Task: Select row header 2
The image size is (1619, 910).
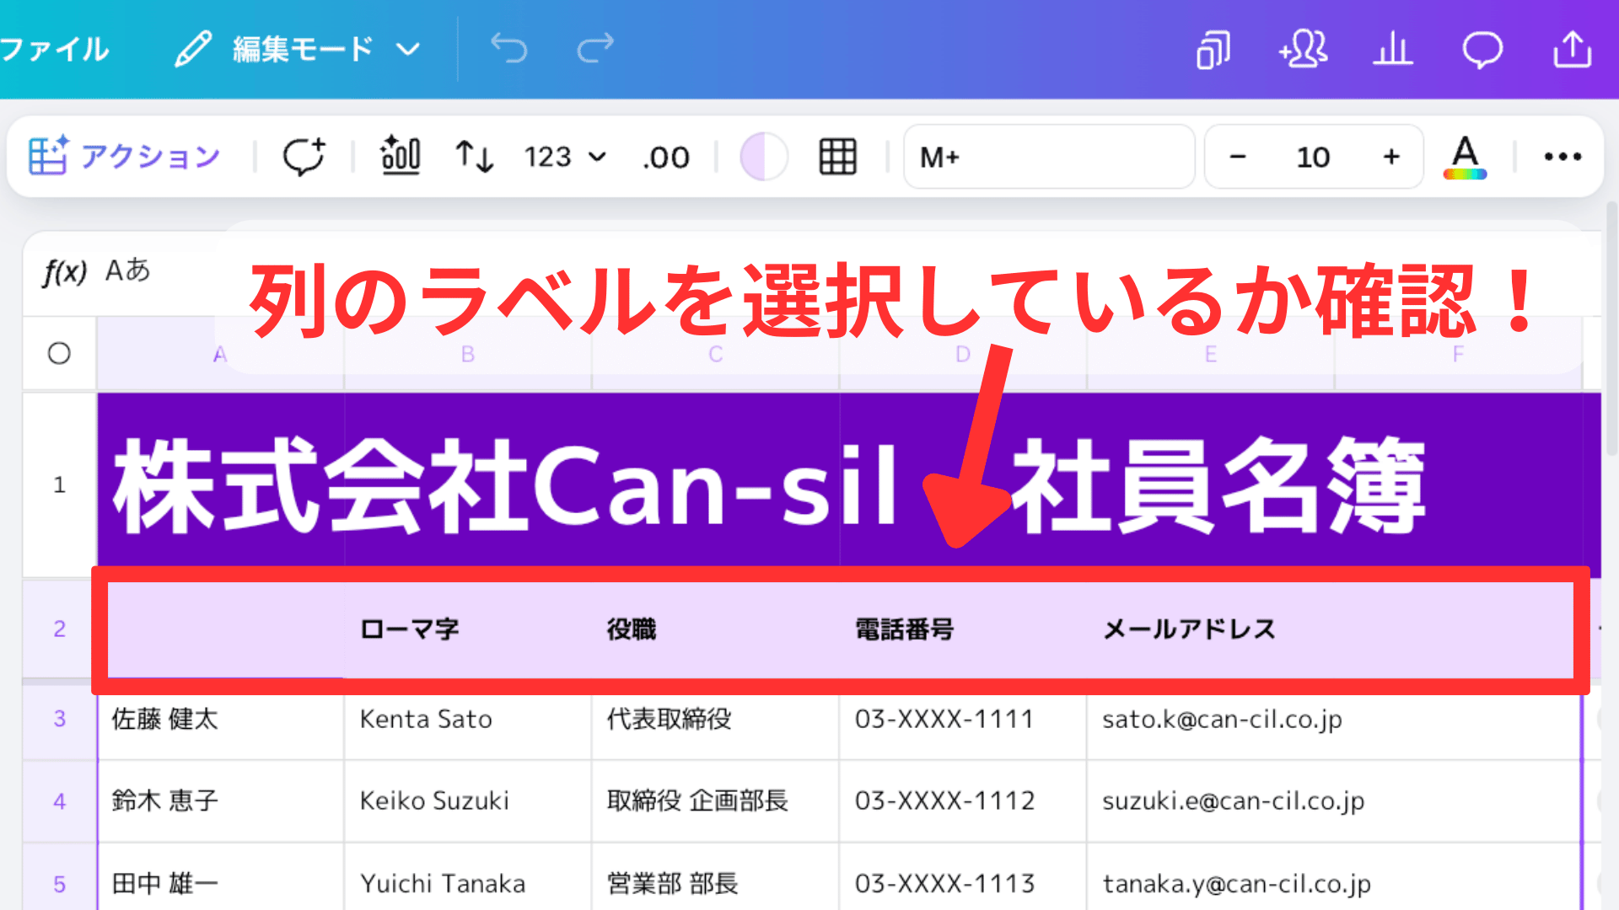Action: [59, 629]
